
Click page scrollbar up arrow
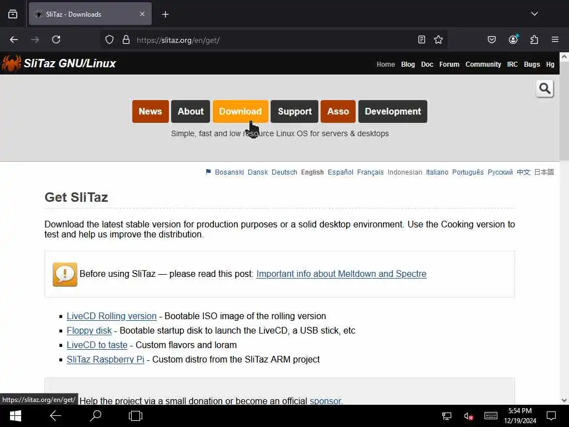[564, 57]
